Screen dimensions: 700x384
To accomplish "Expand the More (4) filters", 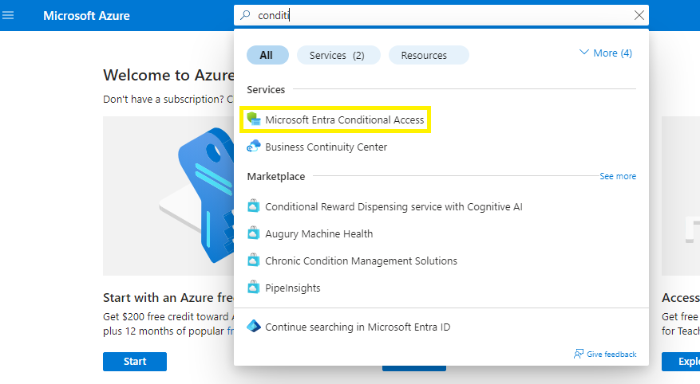I will (x=605, y=53).
